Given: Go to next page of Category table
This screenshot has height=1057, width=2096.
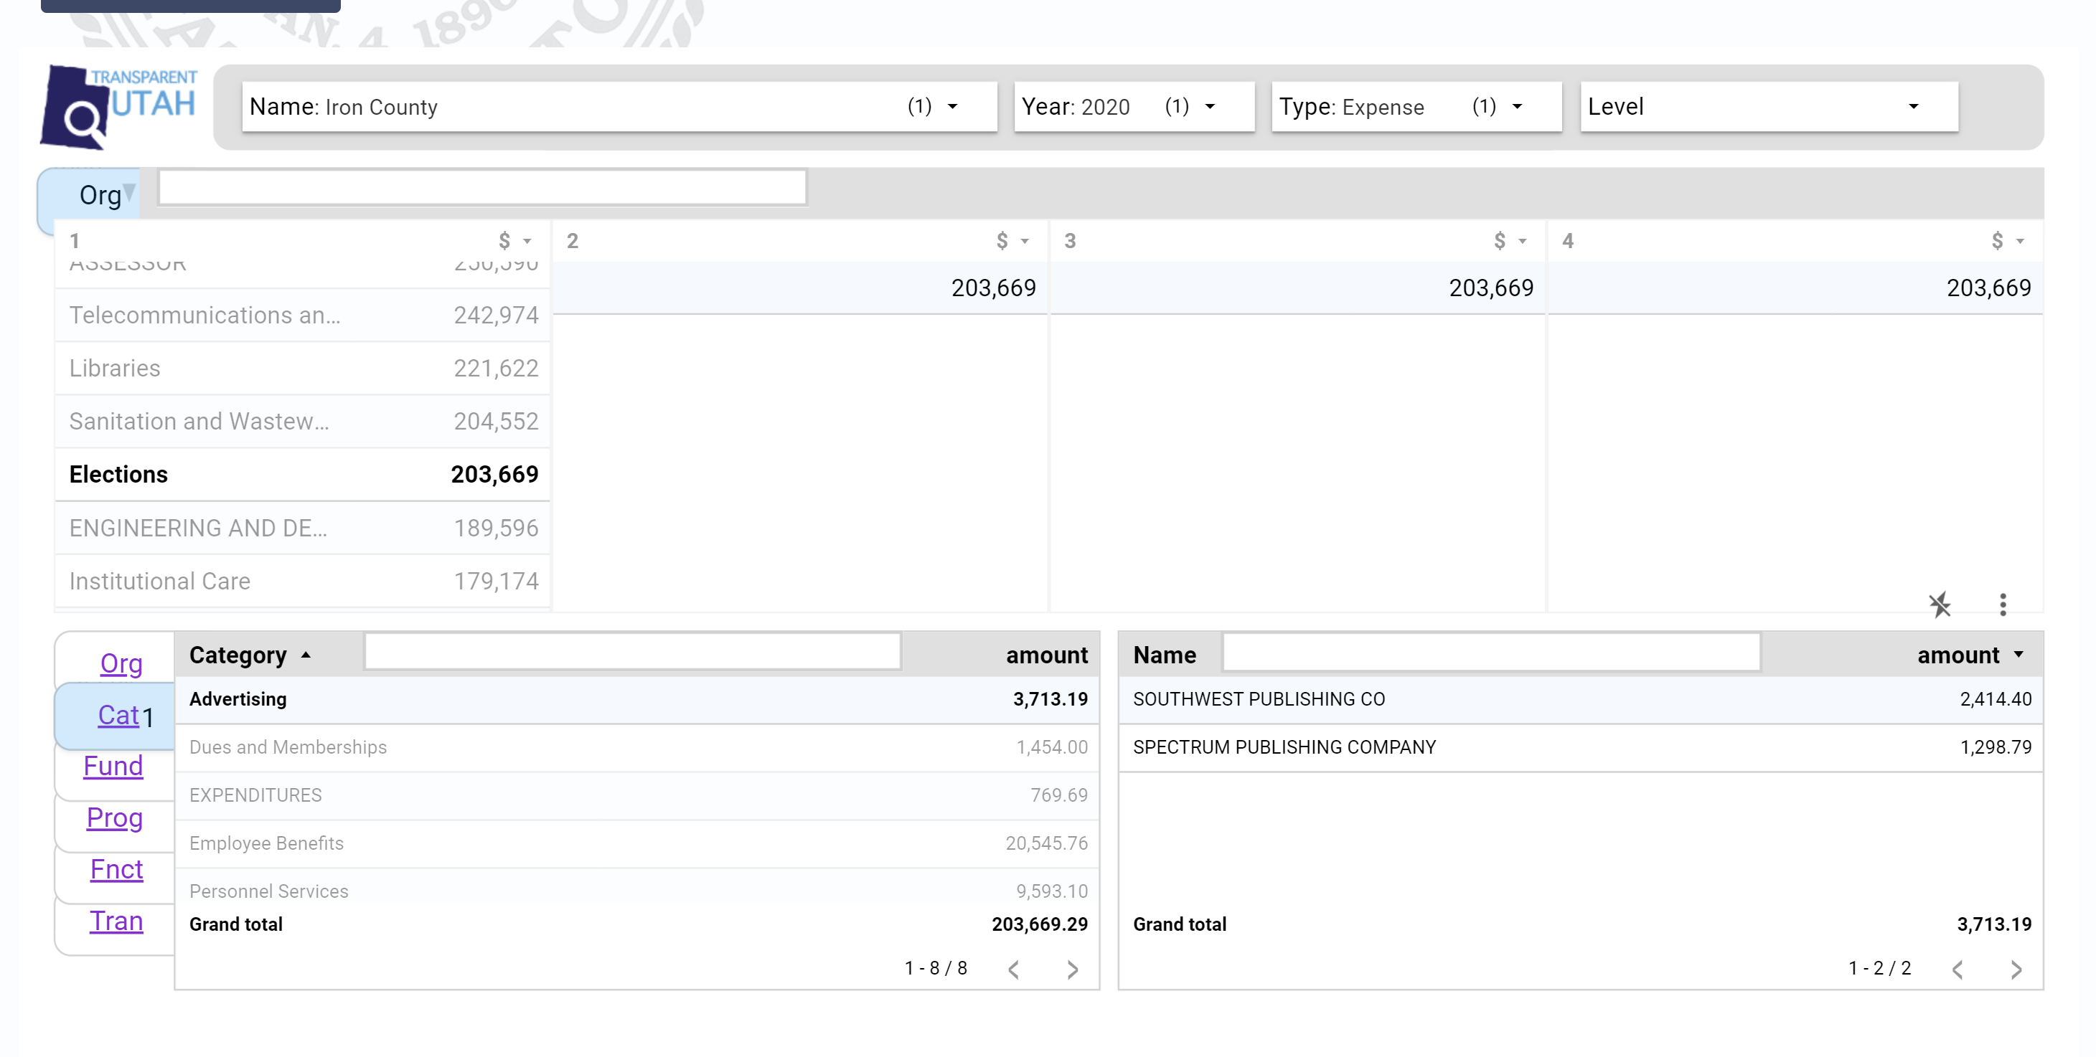Looking at the screenshot, I should tap(1073, 970).
